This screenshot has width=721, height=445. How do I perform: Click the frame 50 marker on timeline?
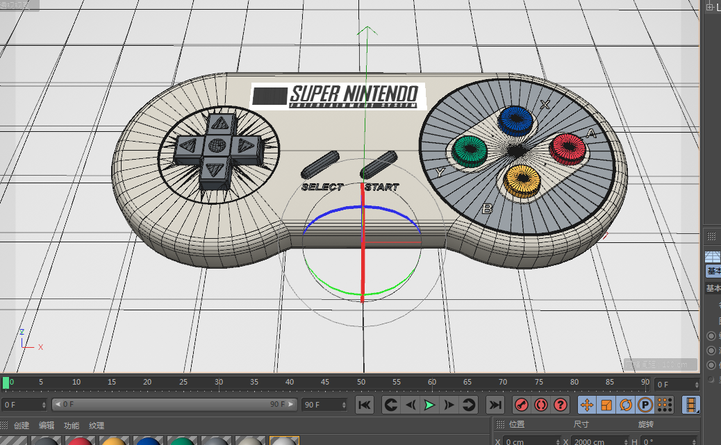[361, 383]
